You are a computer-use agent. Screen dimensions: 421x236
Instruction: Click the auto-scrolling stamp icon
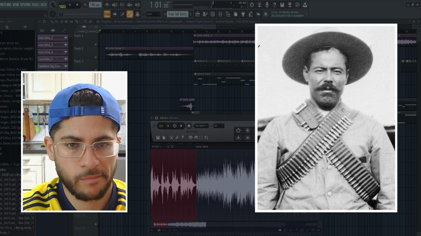tap(137, 14)
